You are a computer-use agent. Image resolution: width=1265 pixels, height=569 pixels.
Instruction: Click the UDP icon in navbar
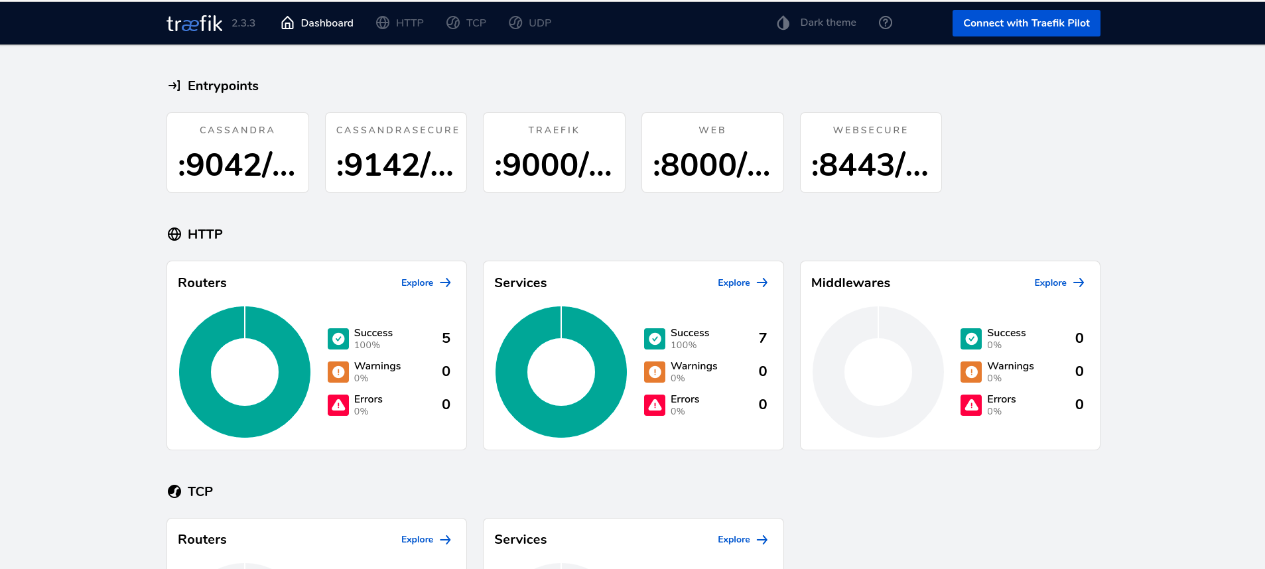tap(515, 23)
